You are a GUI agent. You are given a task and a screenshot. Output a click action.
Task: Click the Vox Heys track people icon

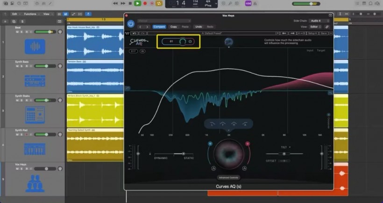[35, 183]
